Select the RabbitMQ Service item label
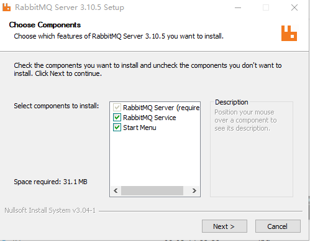 tap(150, 118)
